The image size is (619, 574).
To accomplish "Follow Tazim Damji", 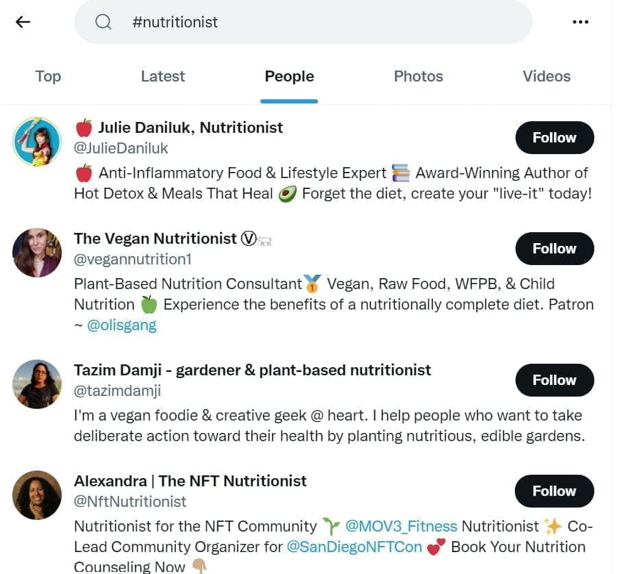I will coord(554,379).
